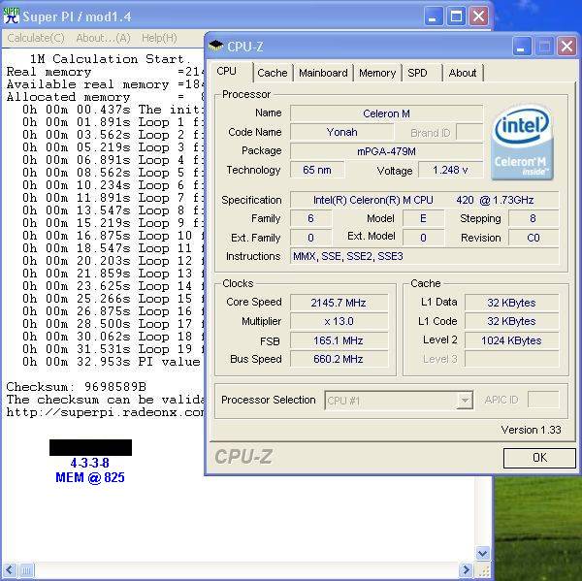Image resolution: width=582 pixels, height=581 pixels.
Task: Click the Processor Selection dropdown arrow
Action: tap(465, 401)
